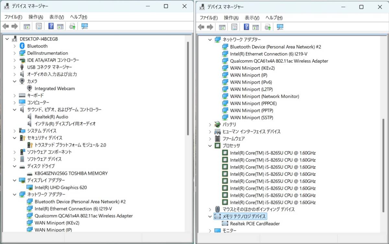The width and height of the screenshot is (389, 244).
Task: Click the left window's vertical scrollbar thumb
Action: (188, 87)
